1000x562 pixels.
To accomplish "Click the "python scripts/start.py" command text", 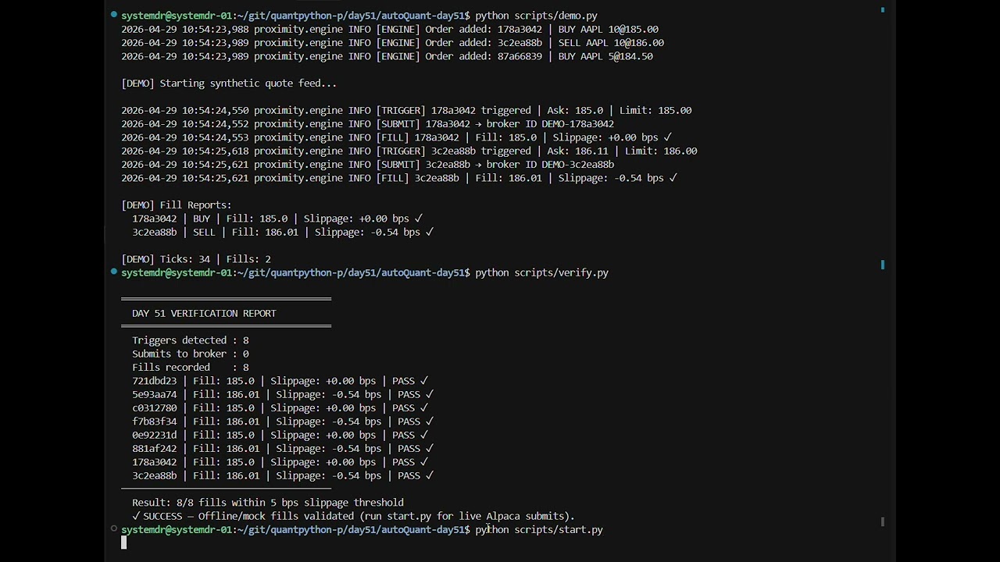I will coord(539,530).
